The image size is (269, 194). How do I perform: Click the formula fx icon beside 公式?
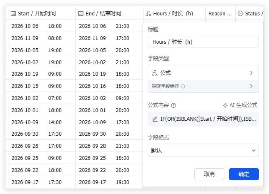click(x=155, y=73)
